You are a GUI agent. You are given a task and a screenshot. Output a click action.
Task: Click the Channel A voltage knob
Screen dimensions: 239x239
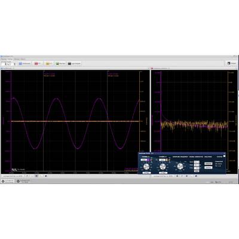click(146, 167)
